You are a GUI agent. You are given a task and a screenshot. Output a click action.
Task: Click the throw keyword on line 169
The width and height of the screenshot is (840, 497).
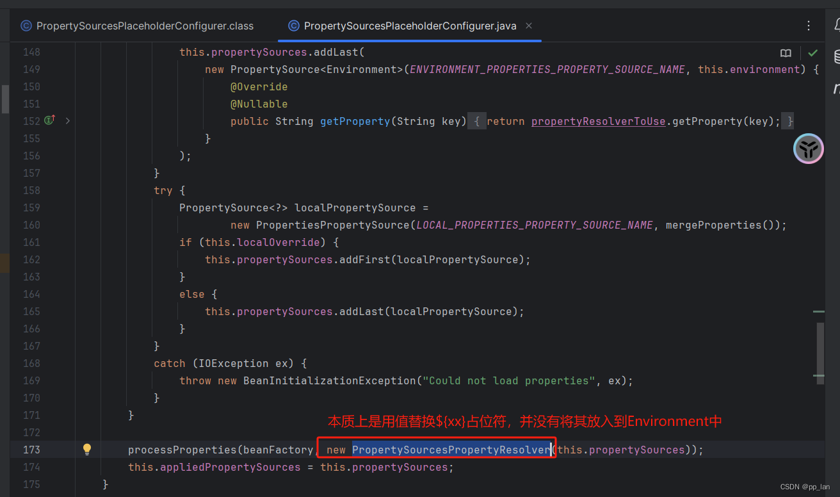click(195, 380)
